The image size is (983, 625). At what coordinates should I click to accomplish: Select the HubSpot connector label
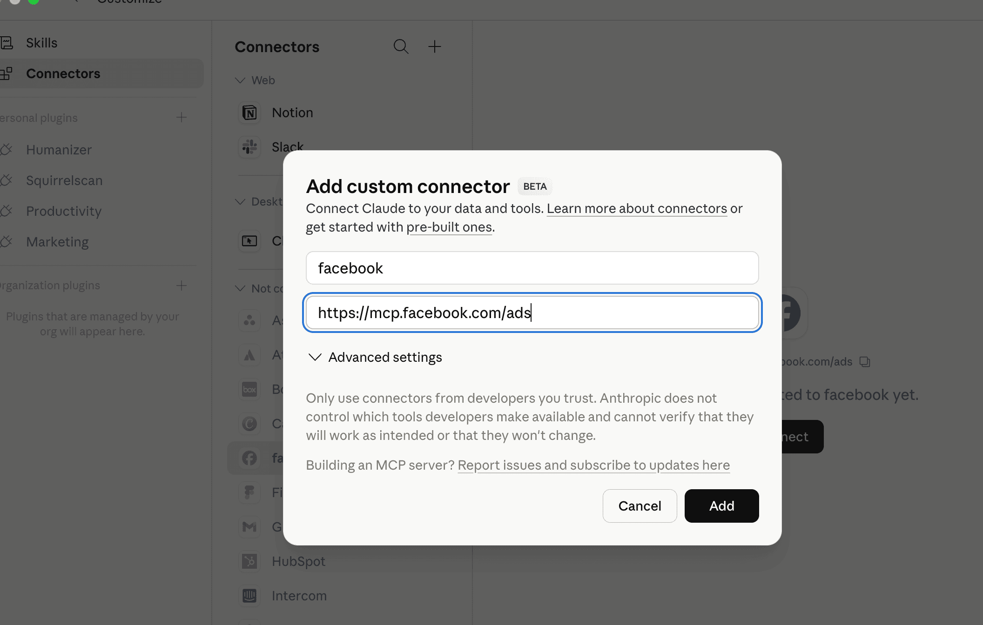[298, 561]
